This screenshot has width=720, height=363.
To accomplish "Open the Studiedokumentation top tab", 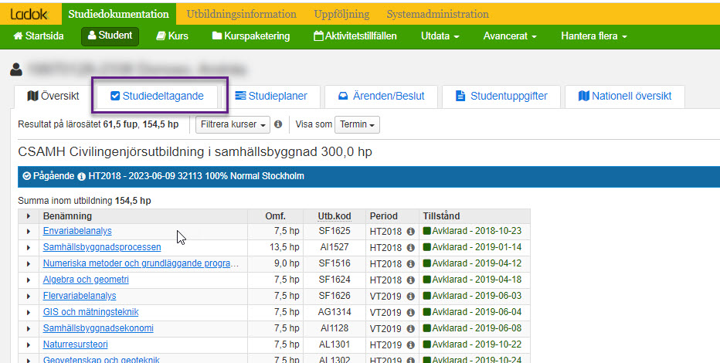I will [118, 14].
